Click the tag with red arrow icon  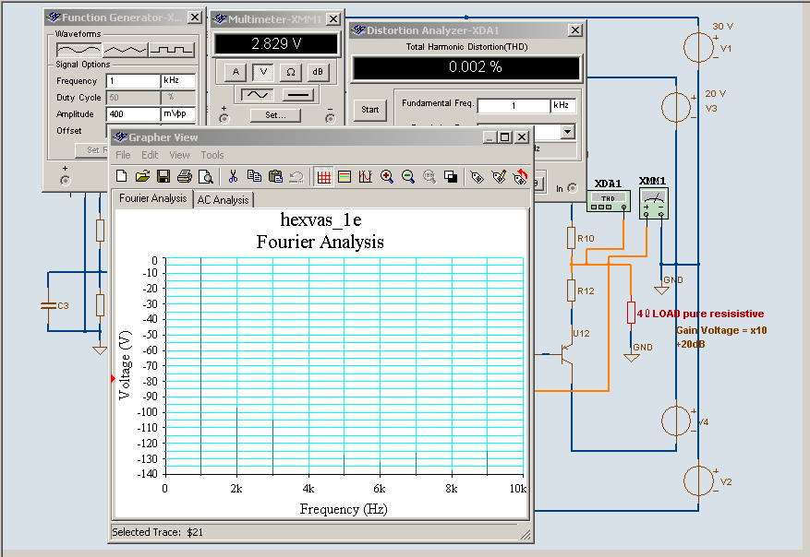(520, 177)
